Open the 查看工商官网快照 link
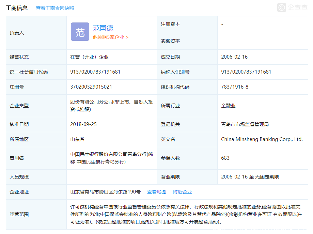This screenshot has height=234, width=313. click(55, 8)
